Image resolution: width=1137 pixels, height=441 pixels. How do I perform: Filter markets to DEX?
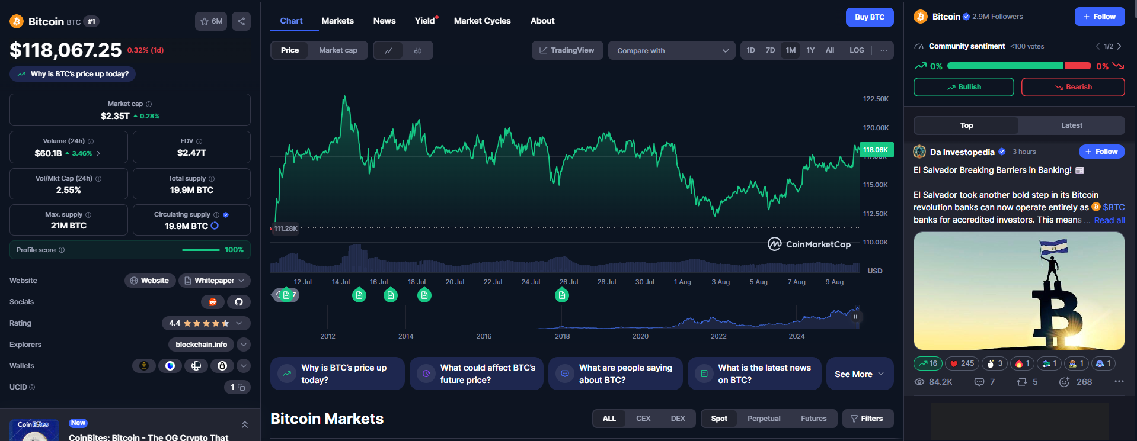(678, 419)
